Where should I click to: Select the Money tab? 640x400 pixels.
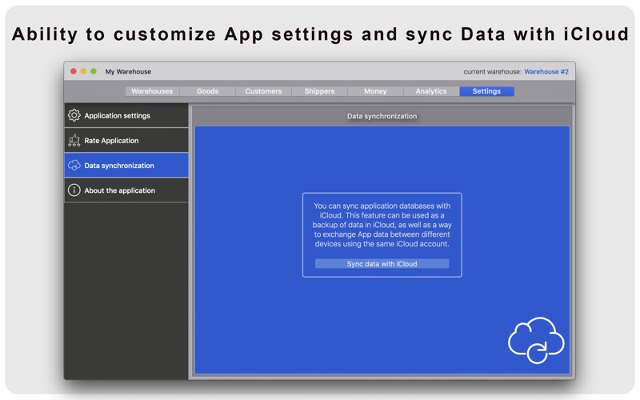coord(375,91)
